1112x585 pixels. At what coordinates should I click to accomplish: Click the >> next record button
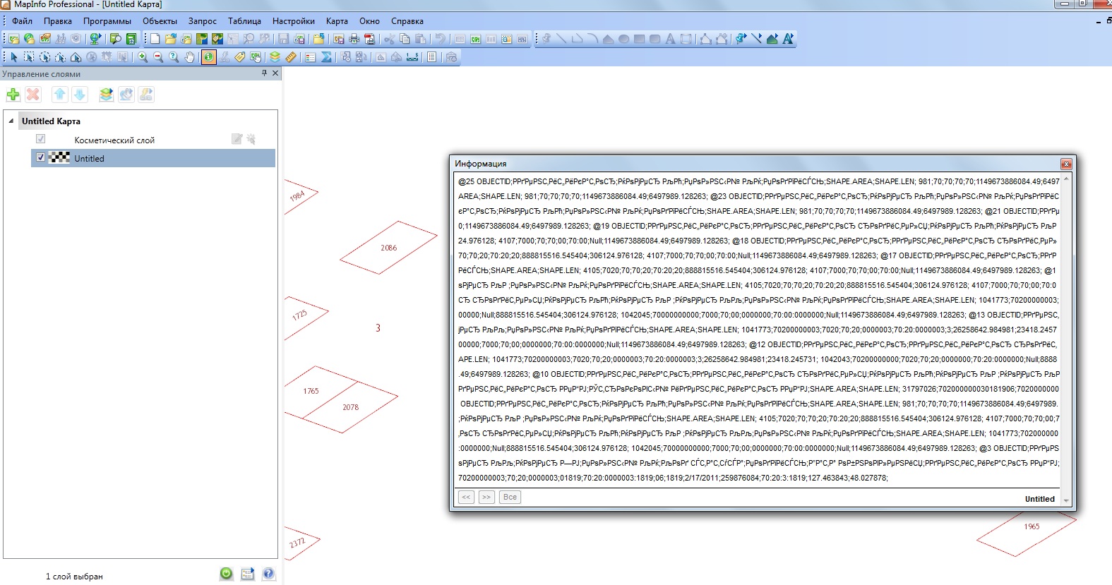[x=486, y=497]
